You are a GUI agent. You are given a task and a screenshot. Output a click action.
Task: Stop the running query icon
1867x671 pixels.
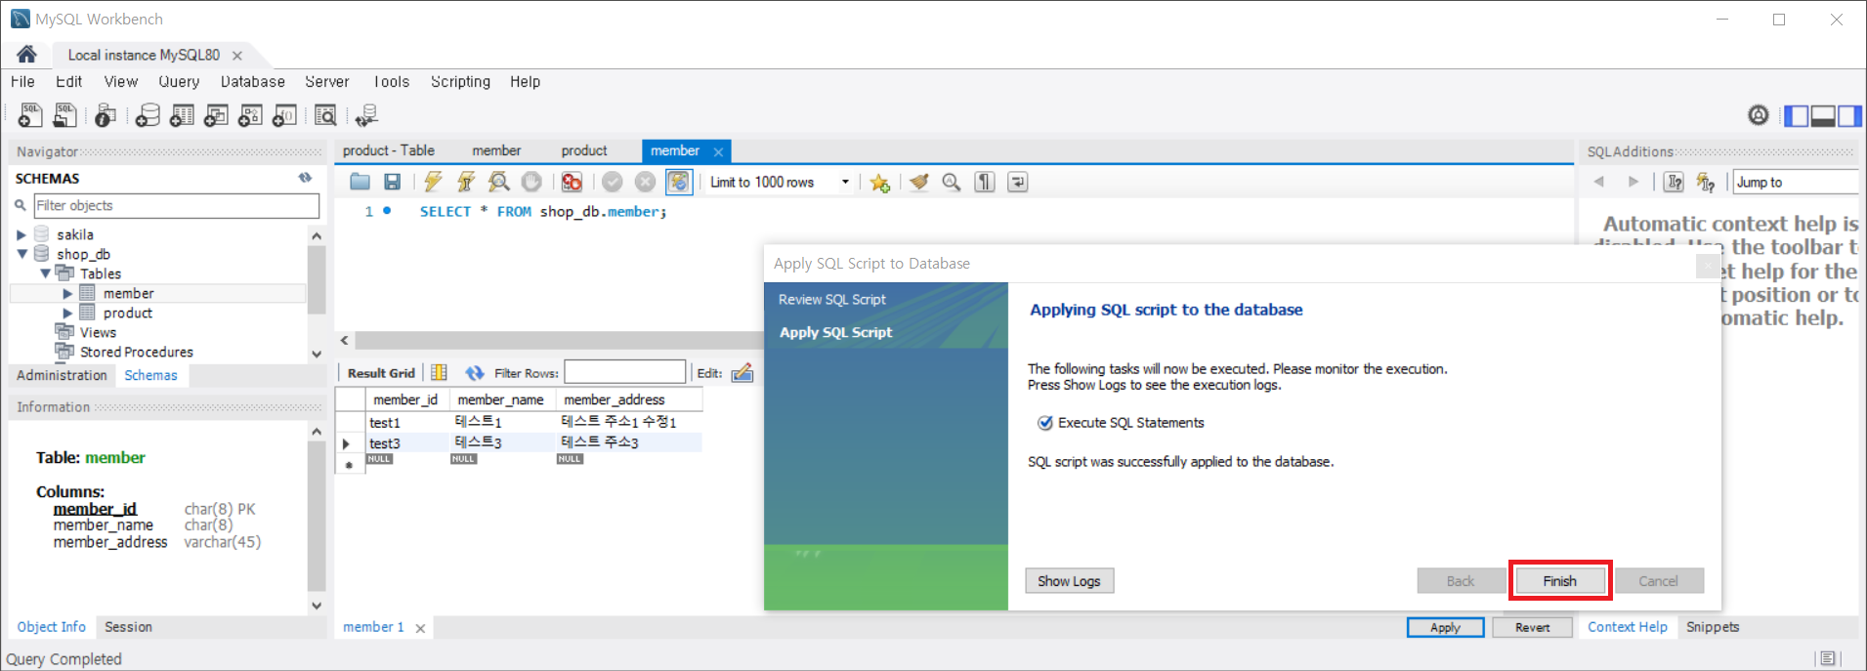(x=531, y=182)
